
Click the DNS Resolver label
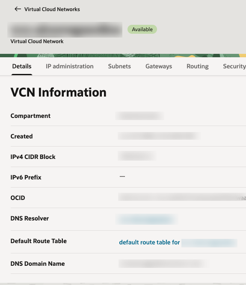tap(30, 218)
